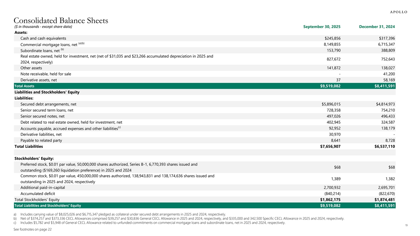Click the Consolidated Balance Sheets title
This screenshot has height=236, width=420.
click(61, 20)
